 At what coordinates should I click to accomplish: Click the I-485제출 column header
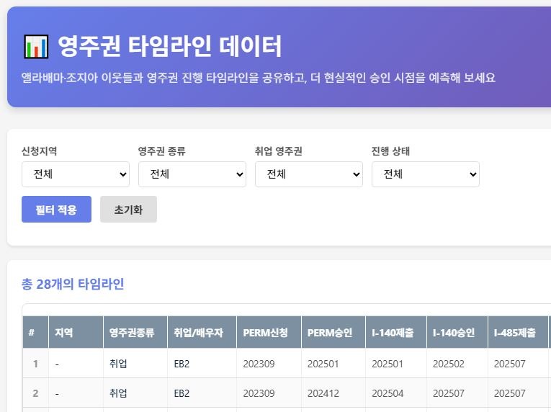click(515, 333)
